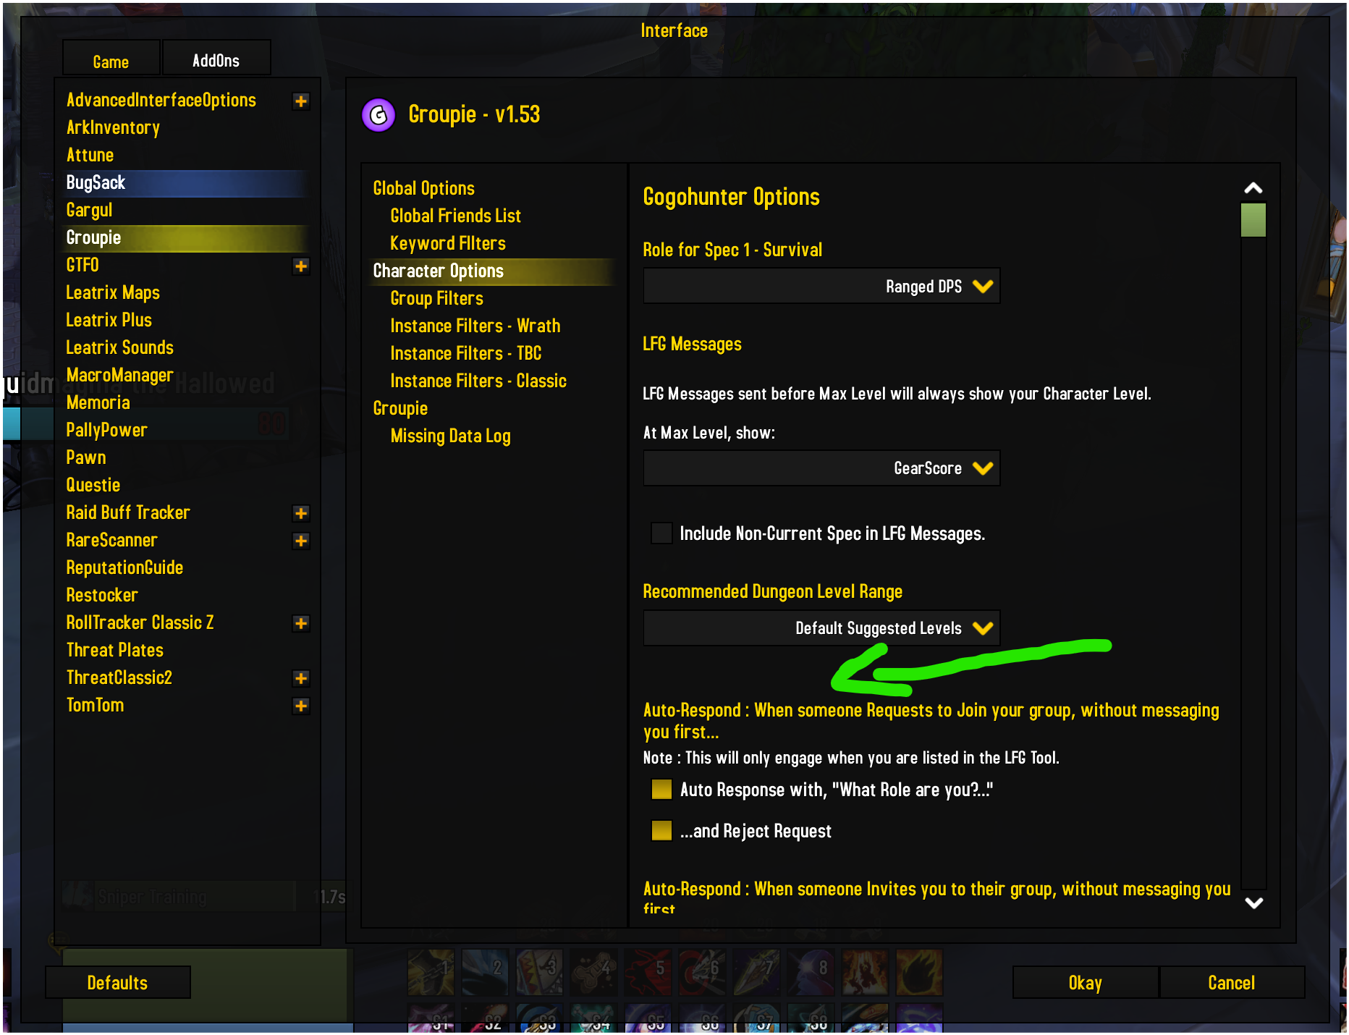The image size is (1349, 1035).
Task: Expand RareScanner plus icon
Action: 301,541
